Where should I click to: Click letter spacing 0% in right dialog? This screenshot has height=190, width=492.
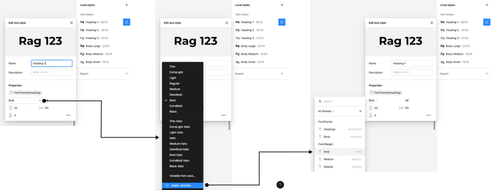tap(407, 108)
